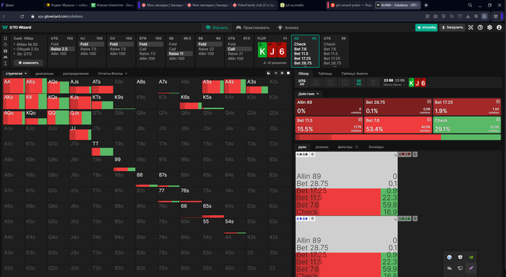Click the browser address bar URL
Image resolution: width=506 pixels, height=277 pixels.
(x=60, y=16)
